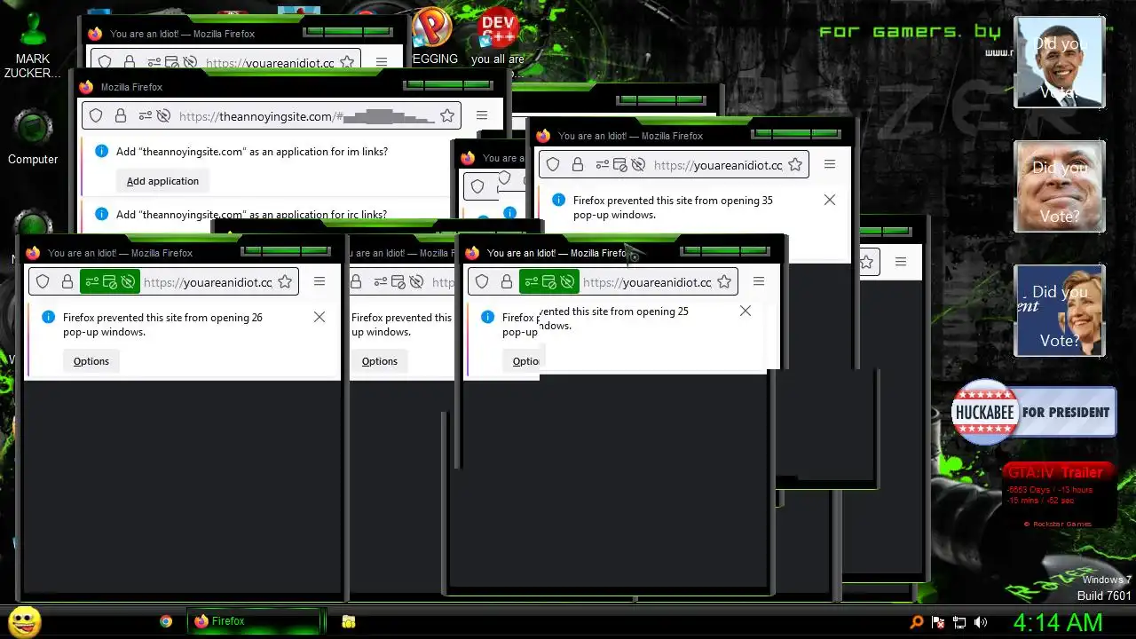Click the Obama 'Did you Vote?' gadget
The height and width of the screenshot is (639, 1136).
tap(1060, 62)
